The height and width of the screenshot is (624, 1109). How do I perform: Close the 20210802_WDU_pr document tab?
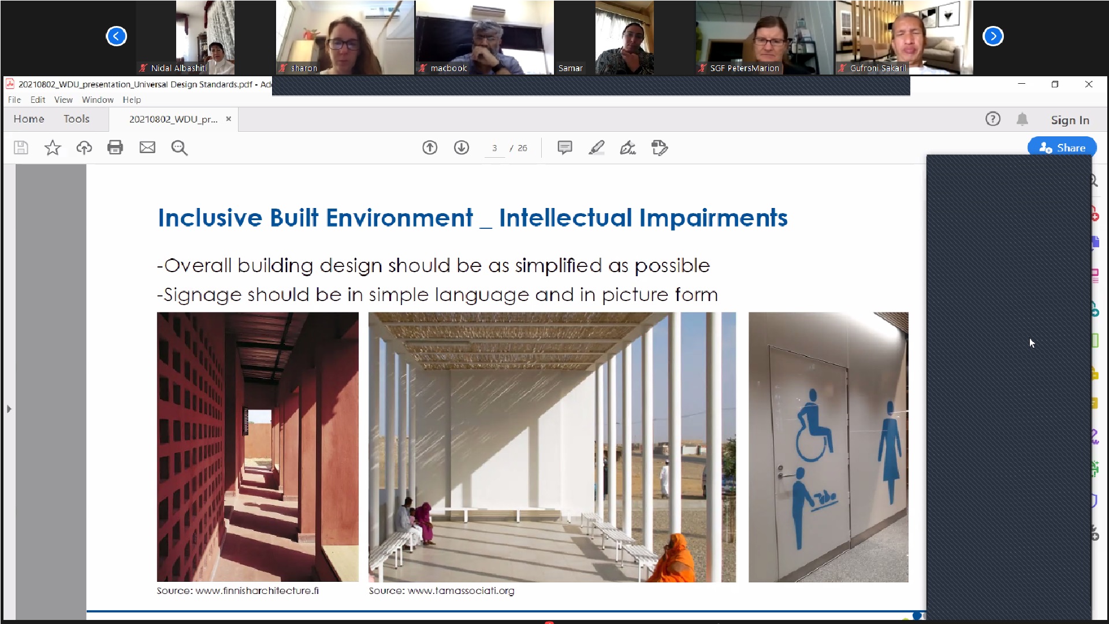pyautogui.click(x=229, y=119)
